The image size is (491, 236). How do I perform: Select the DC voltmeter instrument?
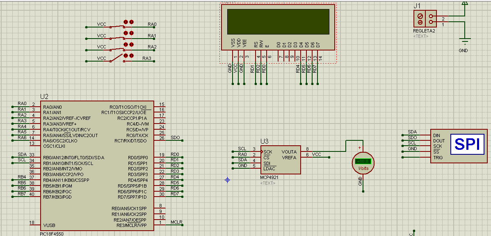pos(363,164)
